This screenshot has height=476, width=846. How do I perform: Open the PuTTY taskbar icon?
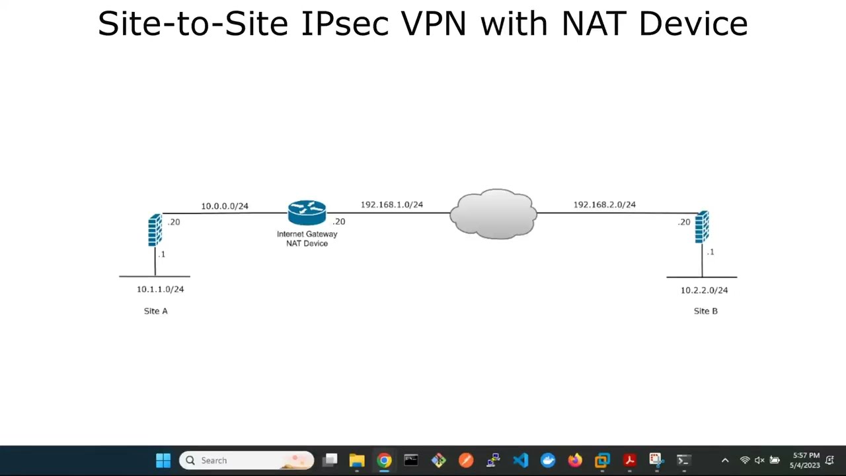click(x=493, y=460)
